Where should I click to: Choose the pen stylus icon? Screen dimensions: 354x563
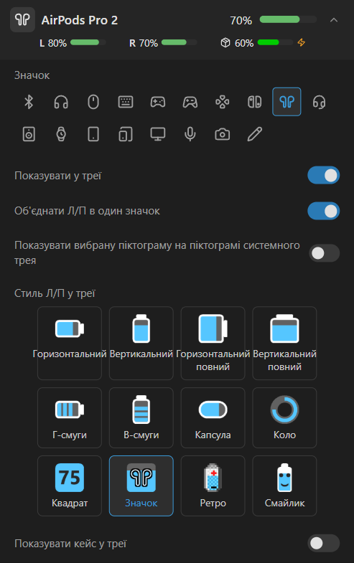255,134
